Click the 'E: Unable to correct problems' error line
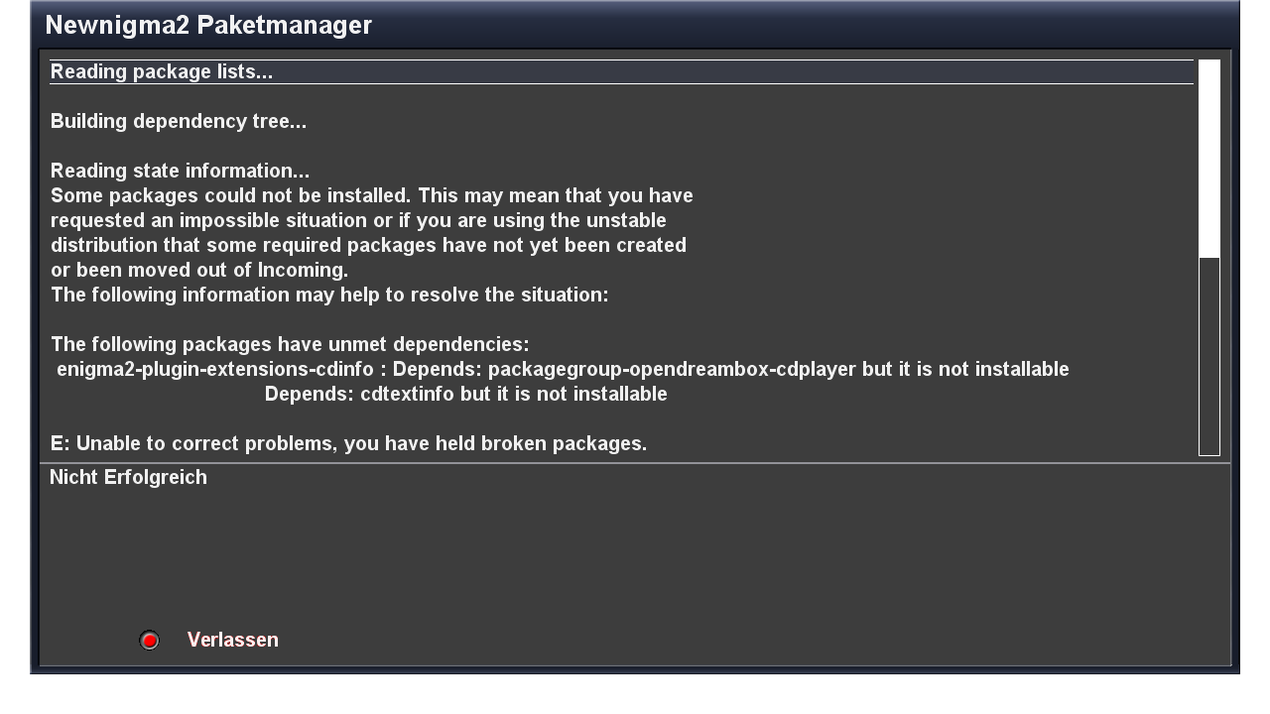 [x=348, y=444]
